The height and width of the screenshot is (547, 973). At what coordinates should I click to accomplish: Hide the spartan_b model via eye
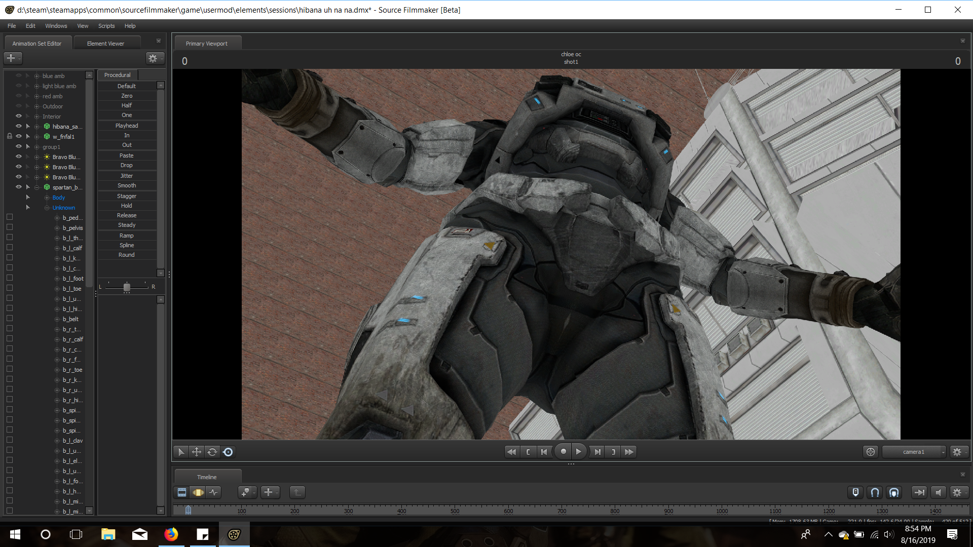19,187
